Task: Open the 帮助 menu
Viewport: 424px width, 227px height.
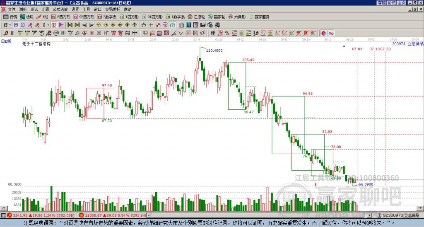Action: [x=128, y=10]
